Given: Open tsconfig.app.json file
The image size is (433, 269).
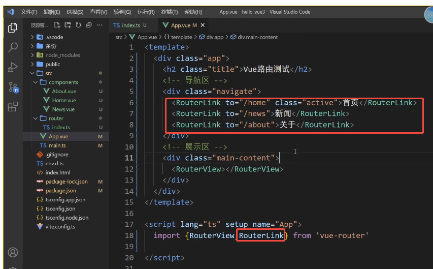Looking at the screenshot, I should pos(65,199).
